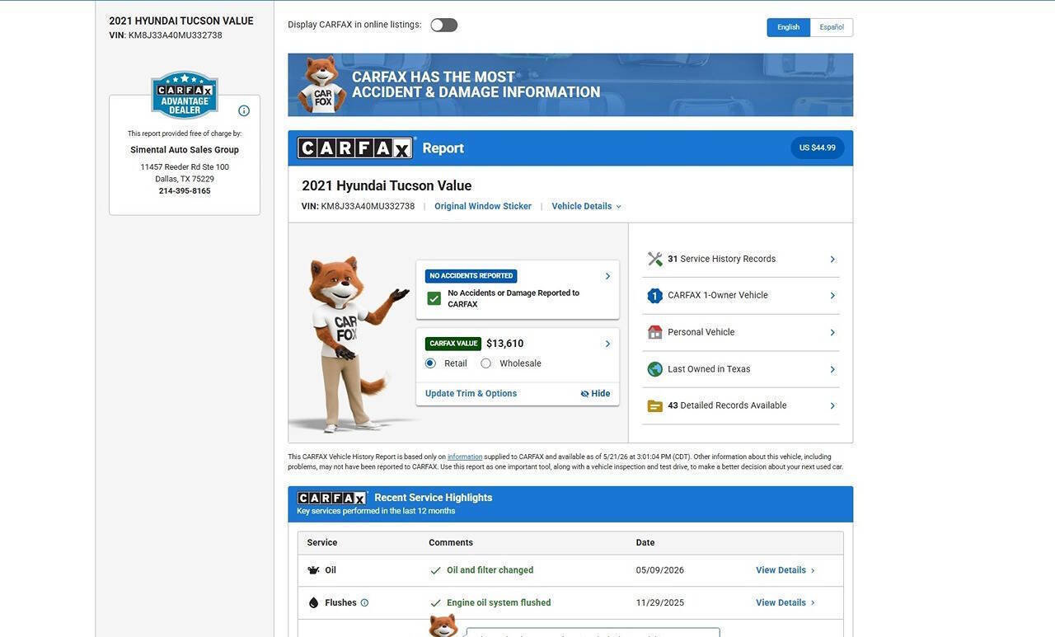
Task: Open the 43 Detailed Records Available chevron
Action: [832, 406]
